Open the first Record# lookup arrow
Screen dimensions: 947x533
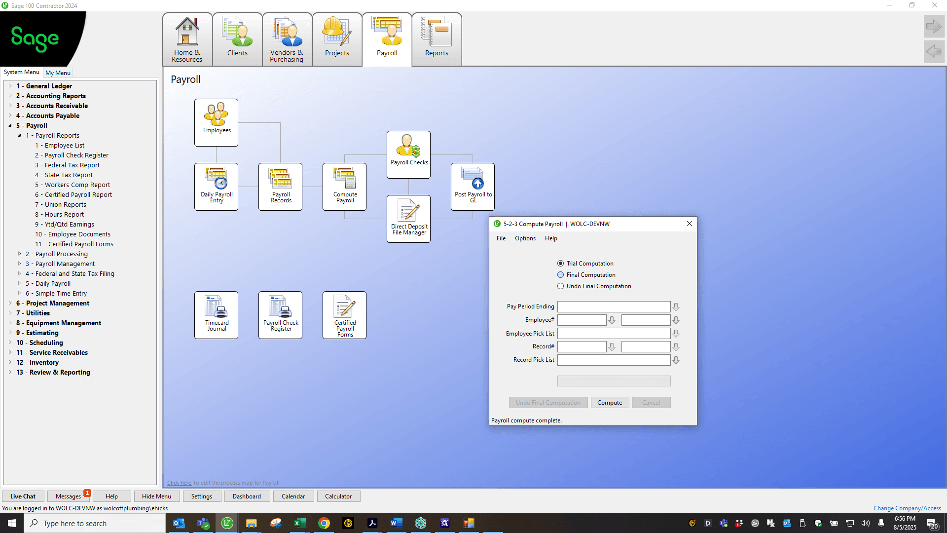[612, 347]
